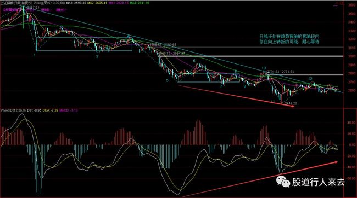The height and width of the screenshot is (198, 357).
Task: Click the 2449.20 low price label
Action: point(291,103)
